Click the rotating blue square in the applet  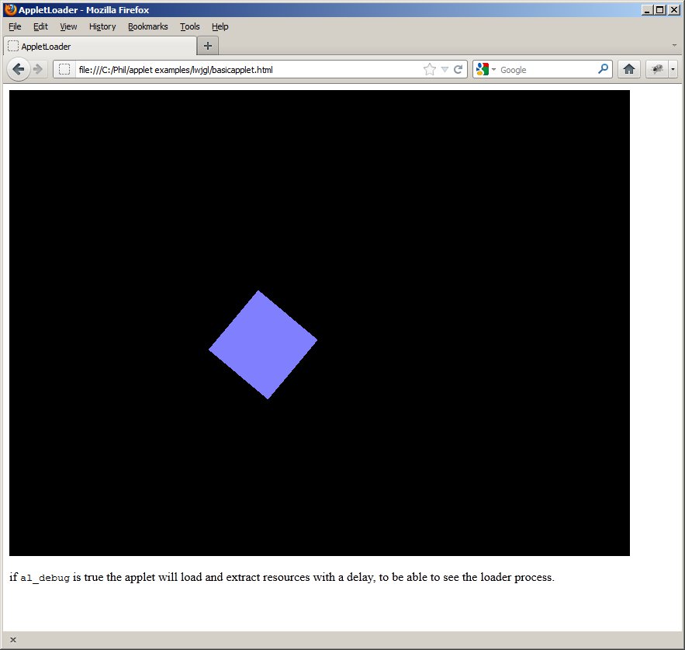263,345
